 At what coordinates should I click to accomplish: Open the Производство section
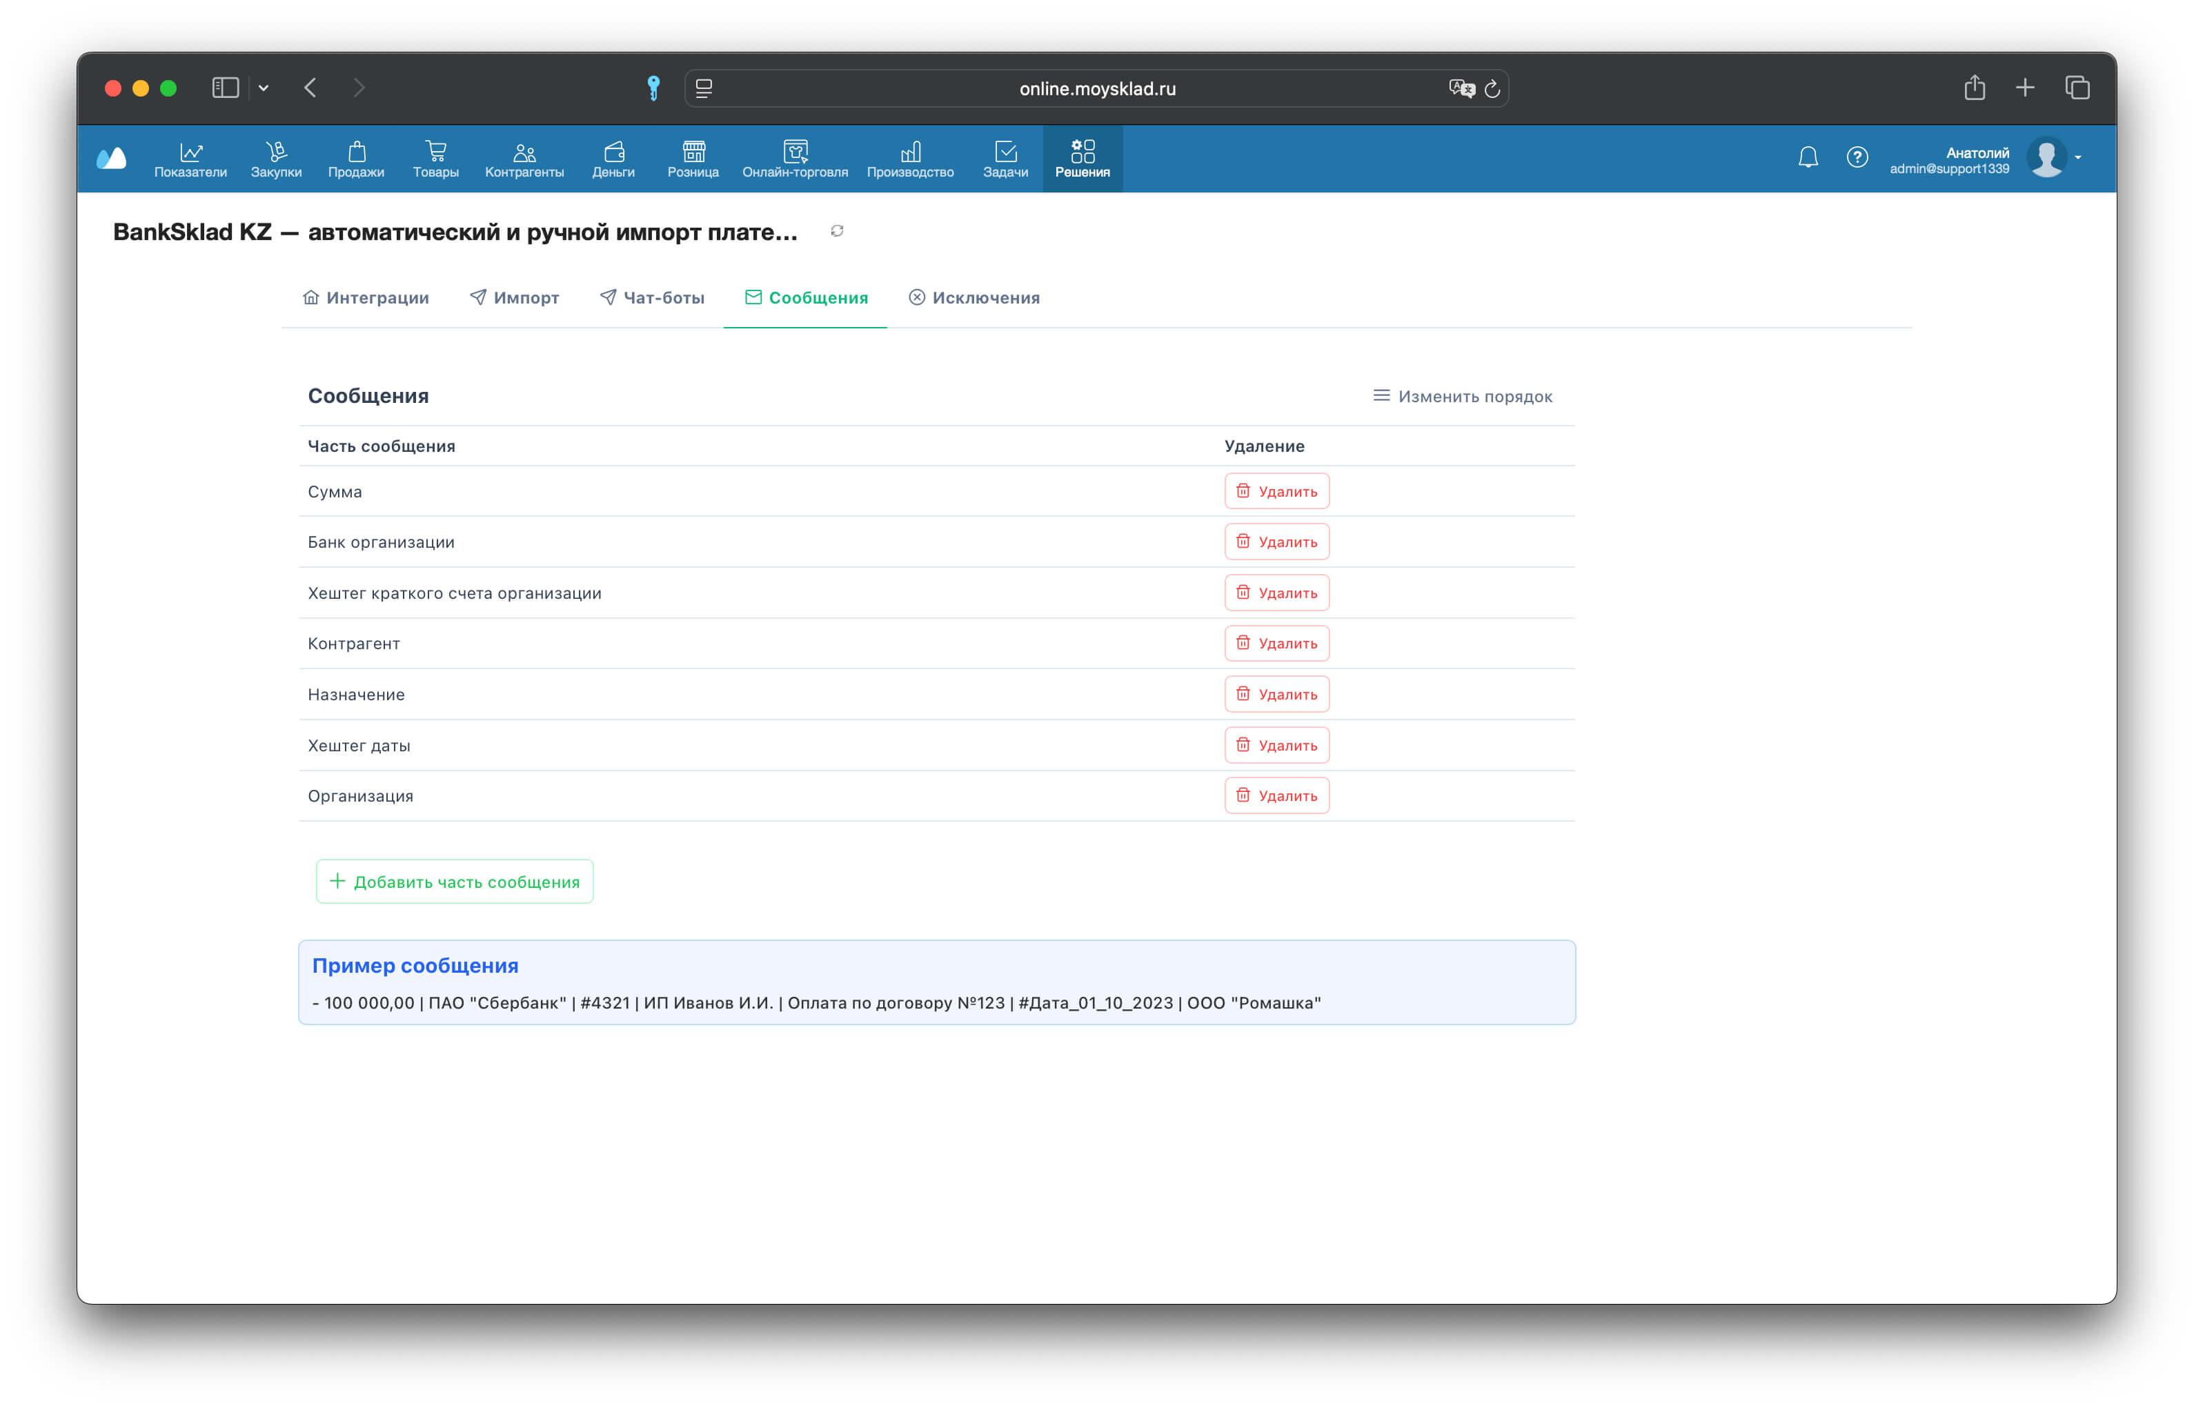tap(910, 159)
